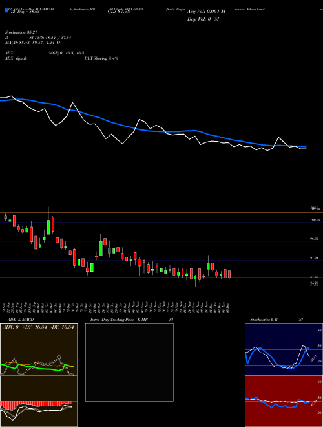Click the 'Stochastics: 33.27' reading
Viewport: 323px width, 427px height.
[x=21, y=32]
